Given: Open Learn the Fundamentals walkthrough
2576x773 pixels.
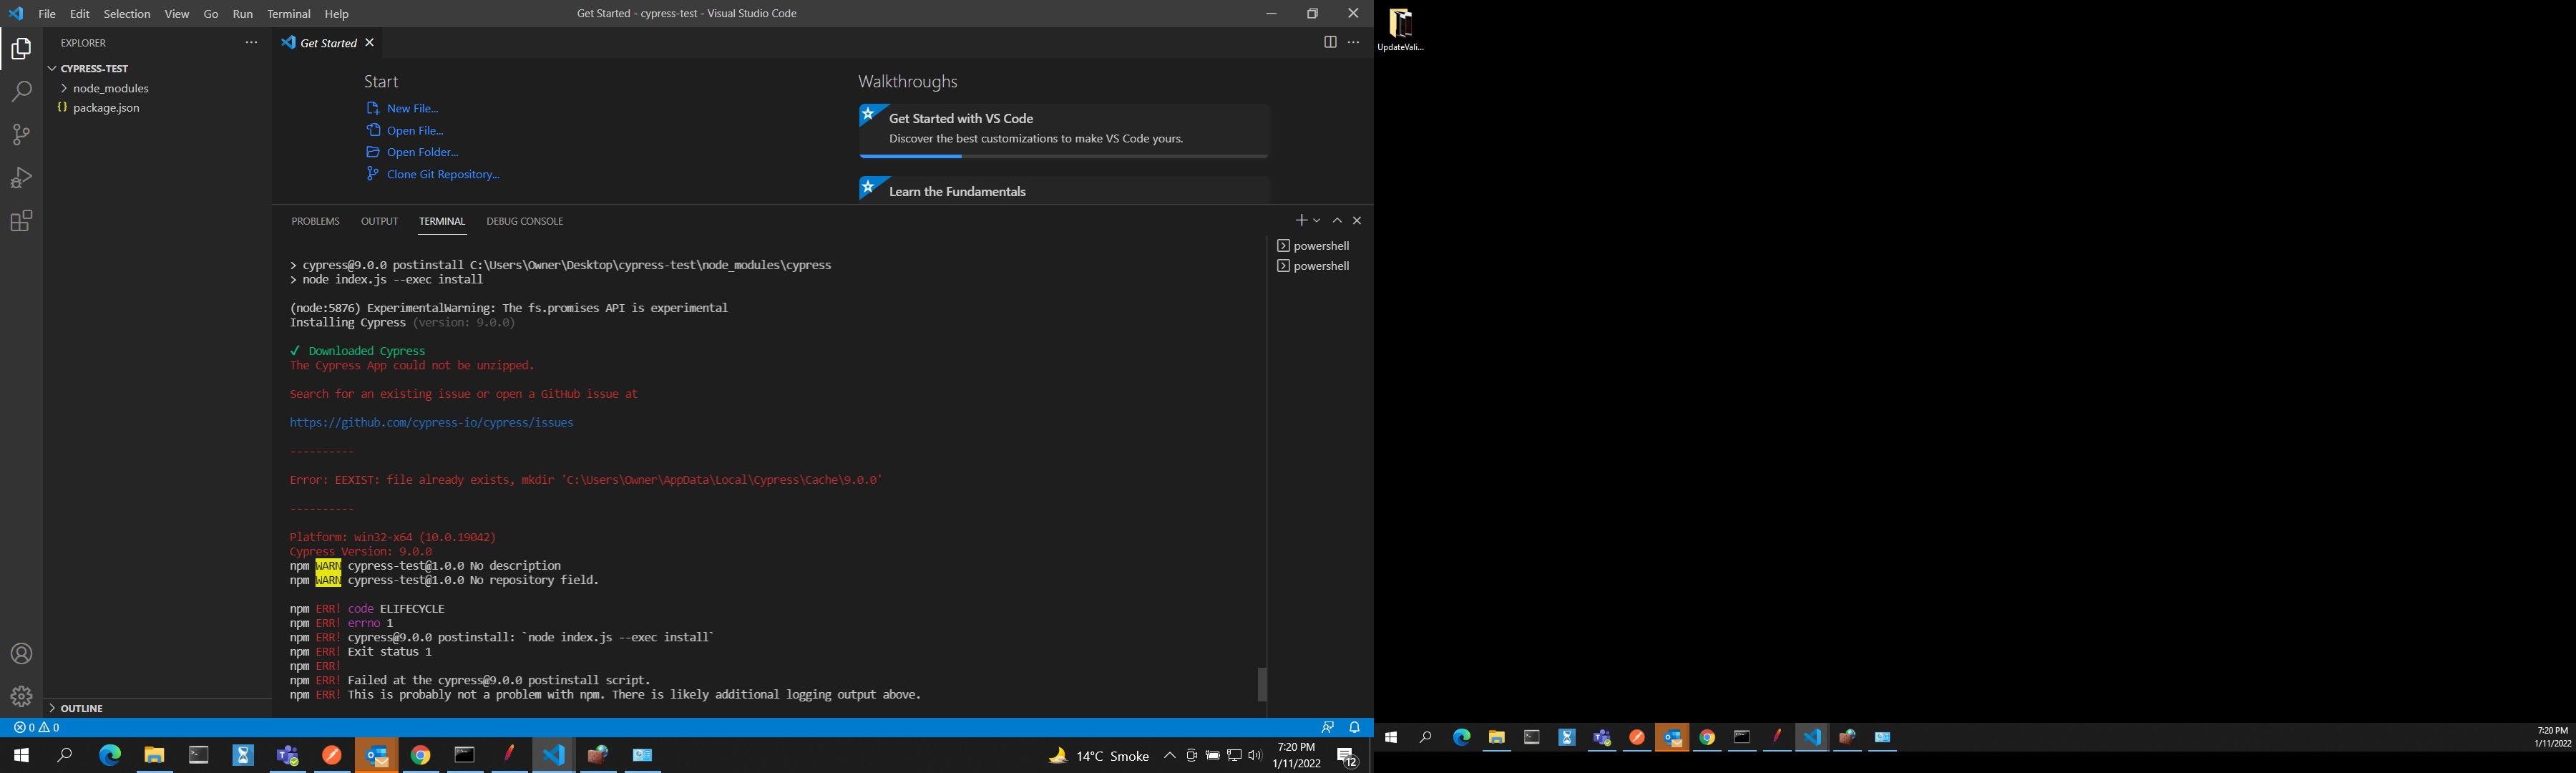Looking at the screenshot, I should tap(1064, 190).
